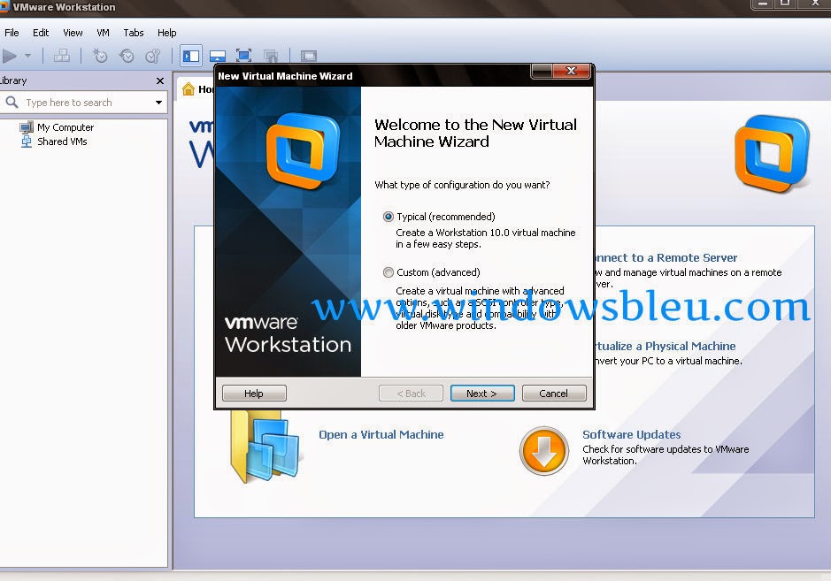Viewport: 831px width, 581px height.
Task: Open the Help menu
Action: click(167, 33)
